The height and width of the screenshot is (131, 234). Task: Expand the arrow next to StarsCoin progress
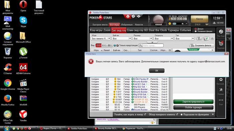pyautogui.click(x=187, y=24)
